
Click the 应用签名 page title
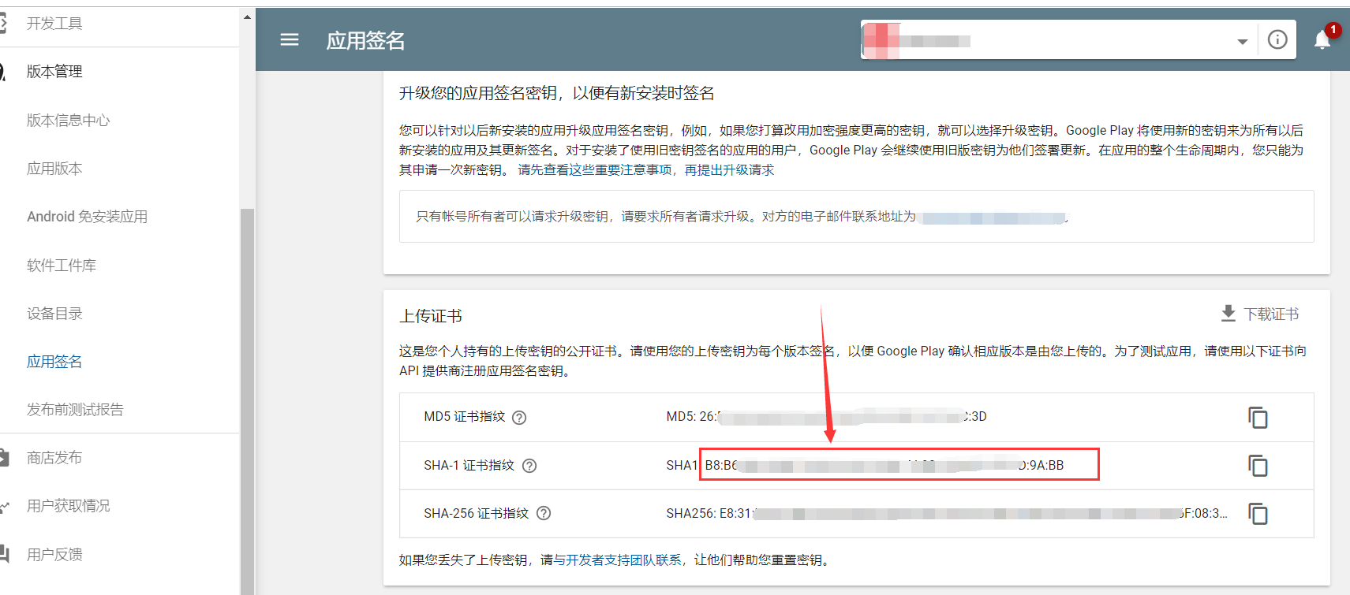[x=365, y=41]
